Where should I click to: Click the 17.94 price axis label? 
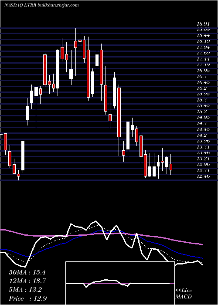(x=204, y=47)
